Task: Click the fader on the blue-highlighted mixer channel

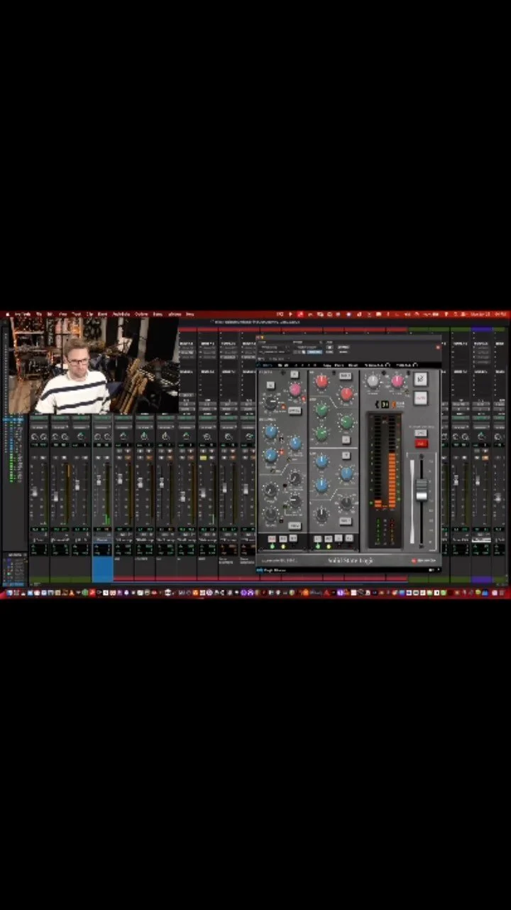Action: [99, 481]
